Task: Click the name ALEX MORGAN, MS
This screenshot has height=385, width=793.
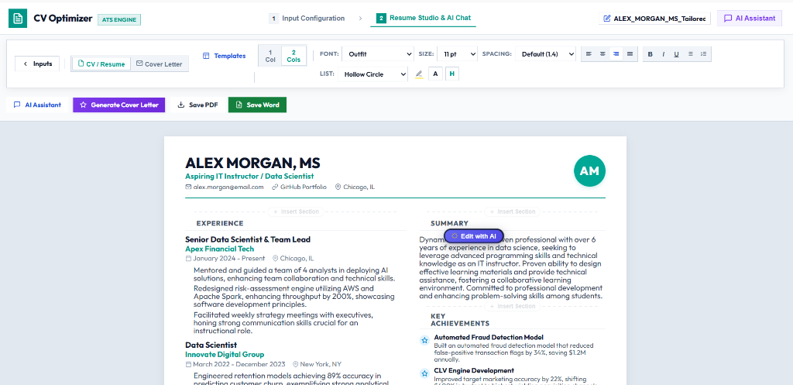Action: [253, 163]
